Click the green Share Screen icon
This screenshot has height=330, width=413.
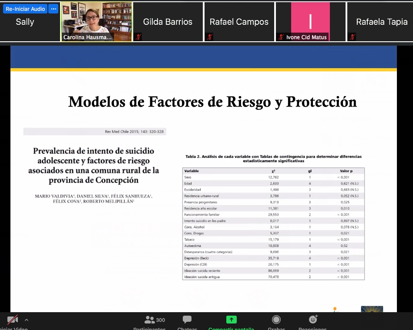point(231,320)
